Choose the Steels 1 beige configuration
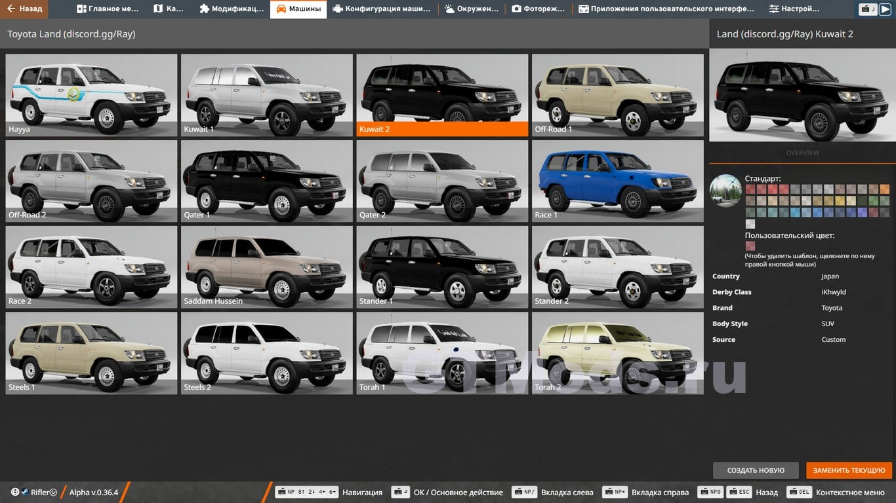 [91, 353]
